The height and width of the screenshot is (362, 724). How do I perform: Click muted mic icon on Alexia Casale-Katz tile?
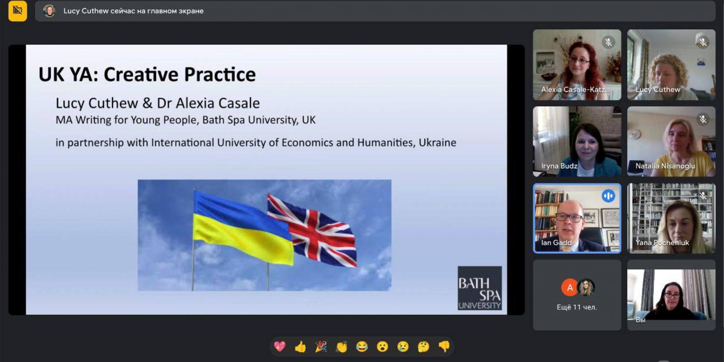point(609,42)
